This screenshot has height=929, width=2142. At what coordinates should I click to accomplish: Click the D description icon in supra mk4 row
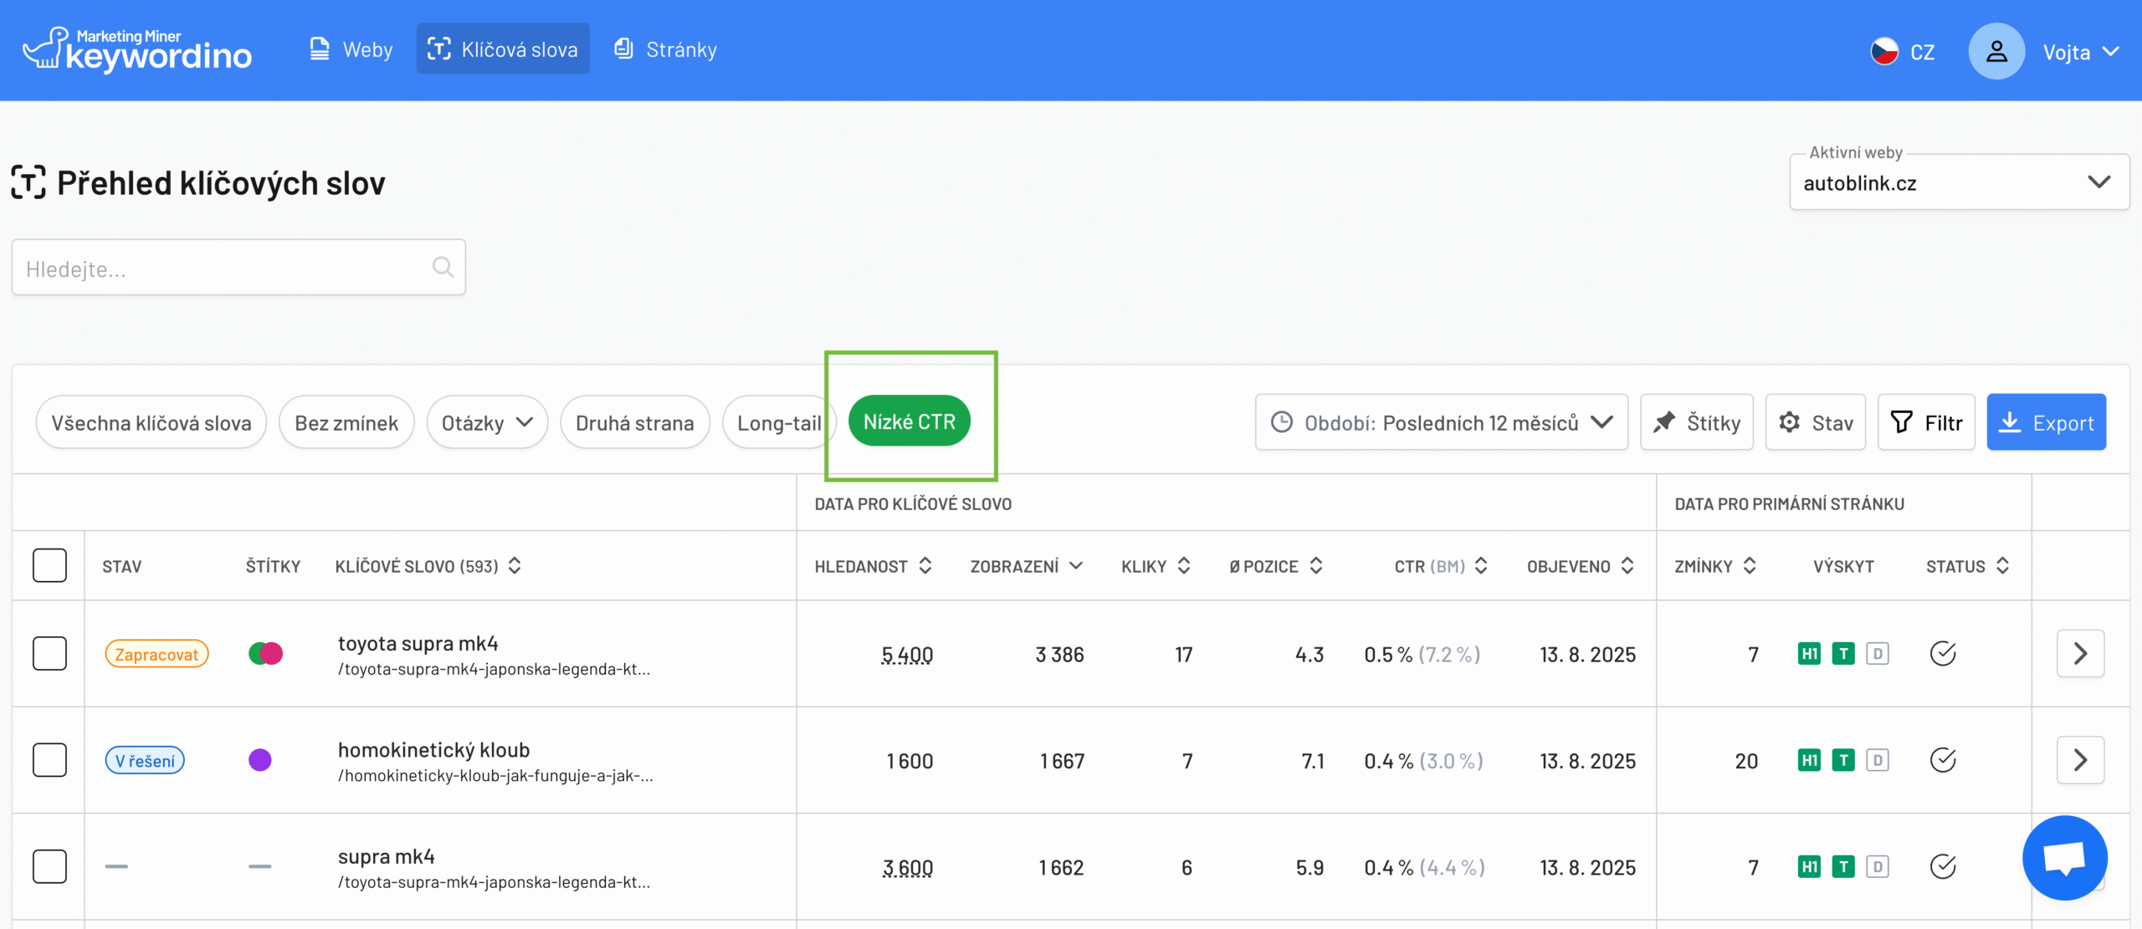coord(1877,867)
